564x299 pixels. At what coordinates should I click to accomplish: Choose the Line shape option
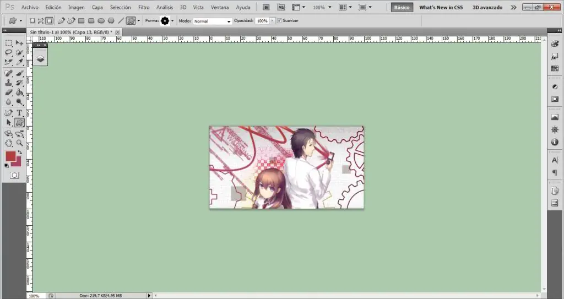click(x=121, y=21)
